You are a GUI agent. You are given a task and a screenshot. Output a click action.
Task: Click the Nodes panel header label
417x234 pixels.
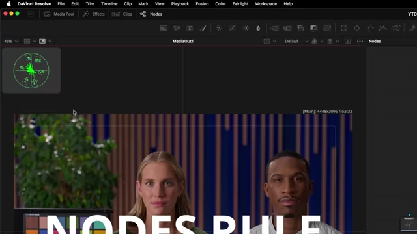375,41
